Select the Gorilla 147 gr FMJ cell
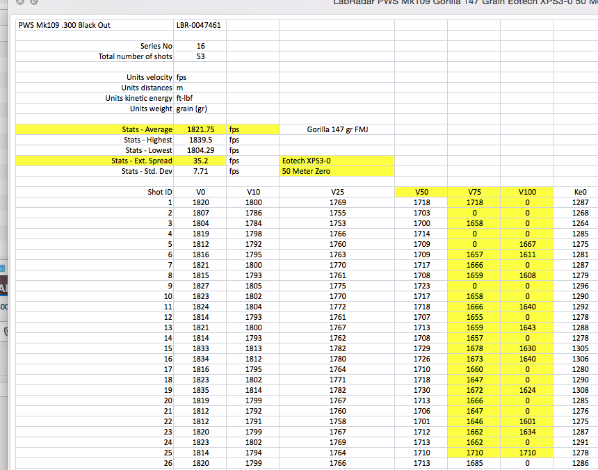The image size is (598, 470). coord(337,129)
